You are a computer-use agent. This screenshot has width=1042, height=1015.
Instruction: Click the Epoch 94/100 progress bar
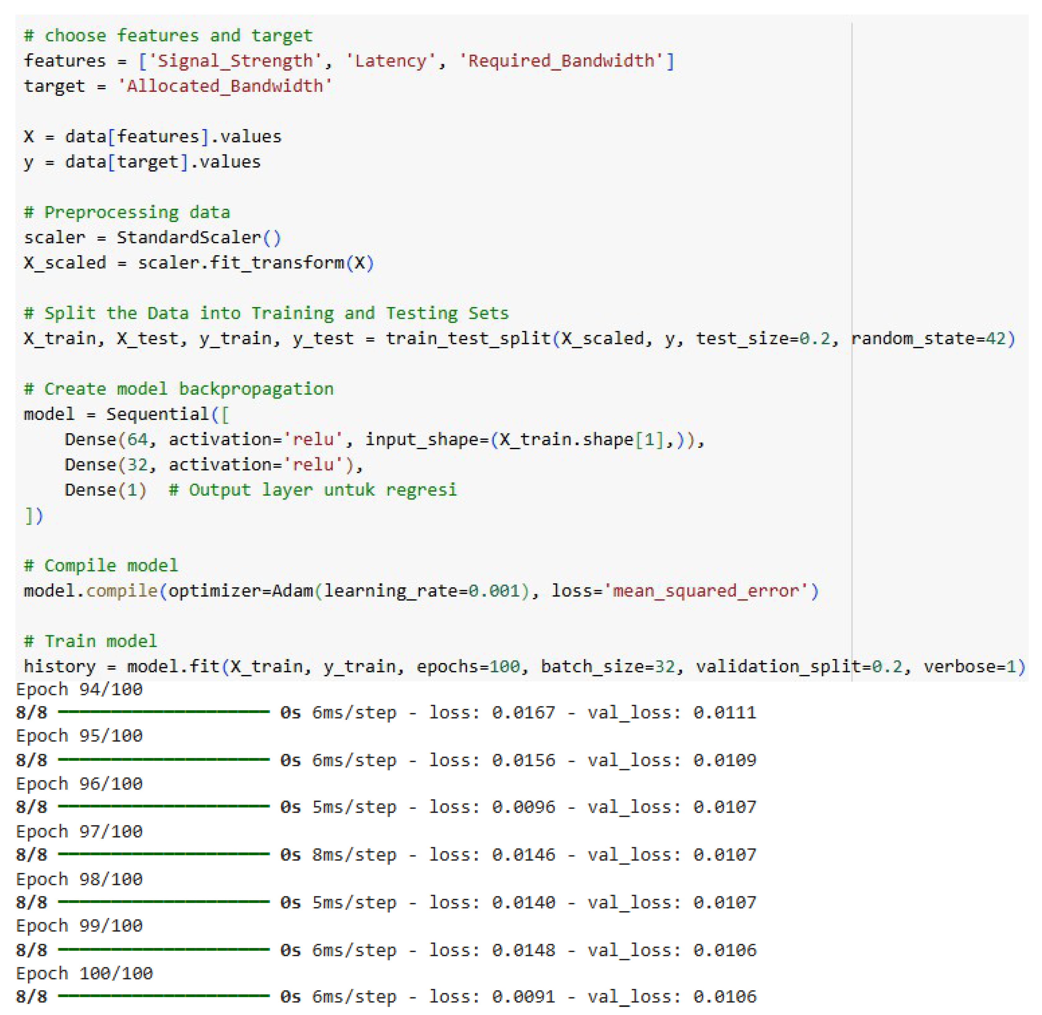click(164, 712)
